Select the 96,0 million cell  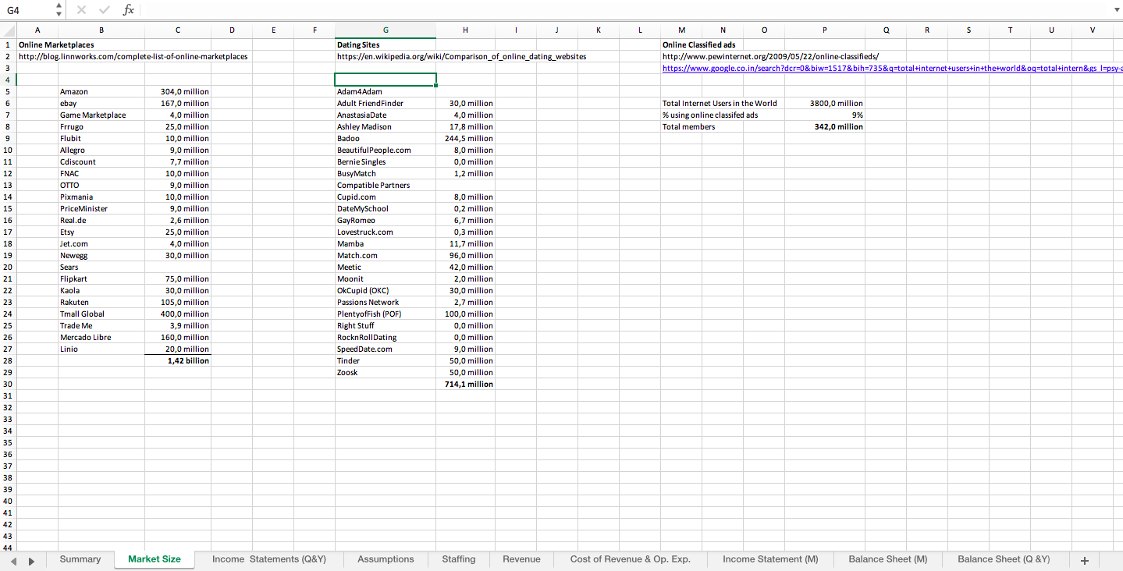465,255
